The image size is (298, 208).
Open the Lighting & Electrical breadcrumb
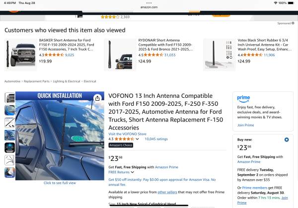[x=67, y=81]
